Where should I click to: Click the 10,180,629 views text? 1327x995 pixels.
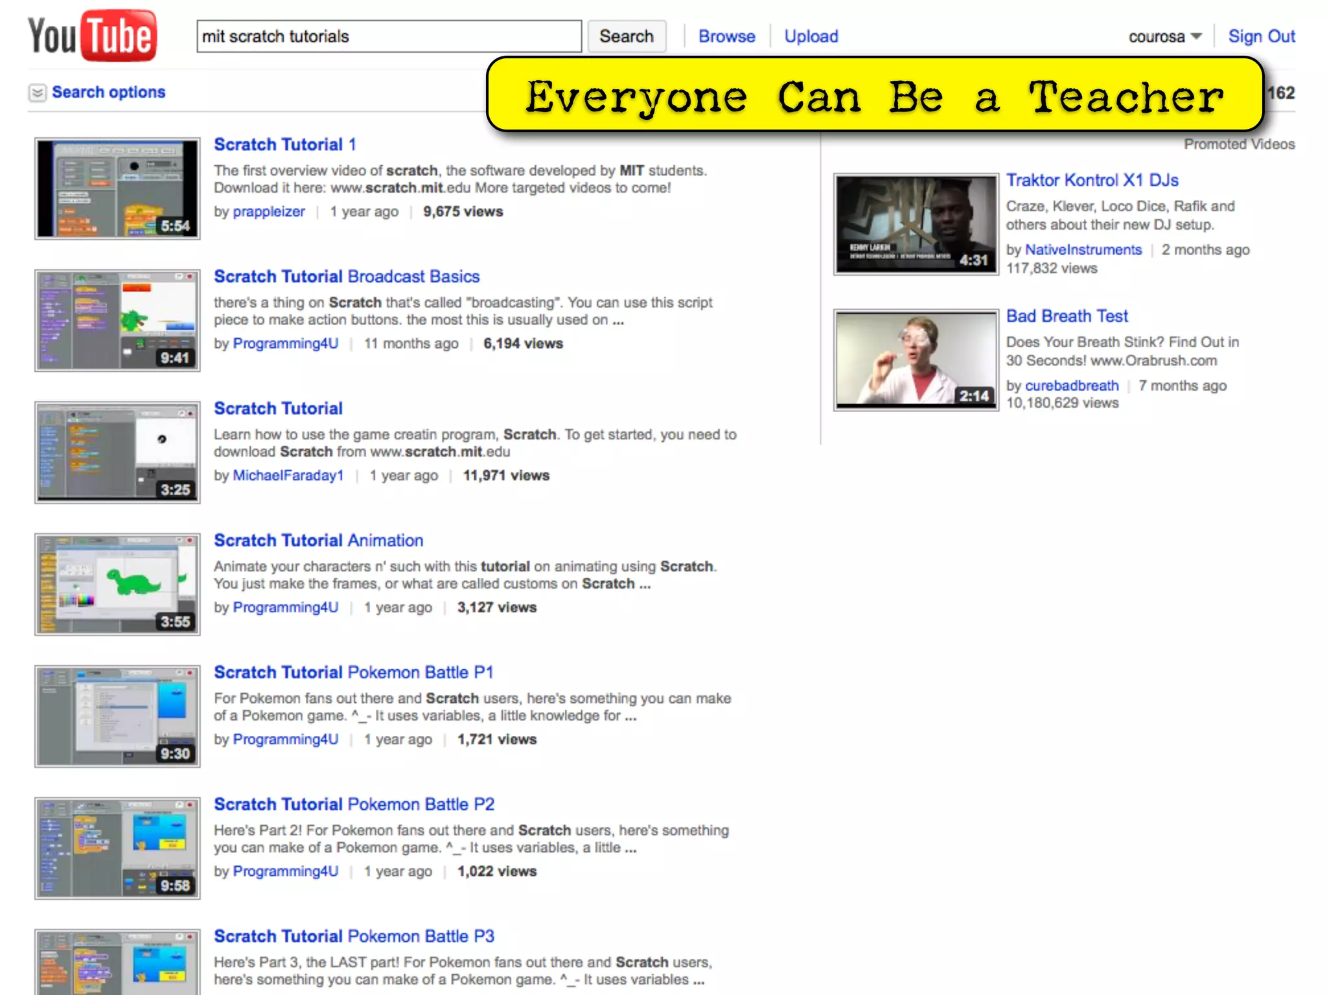tap(1062, 403)
